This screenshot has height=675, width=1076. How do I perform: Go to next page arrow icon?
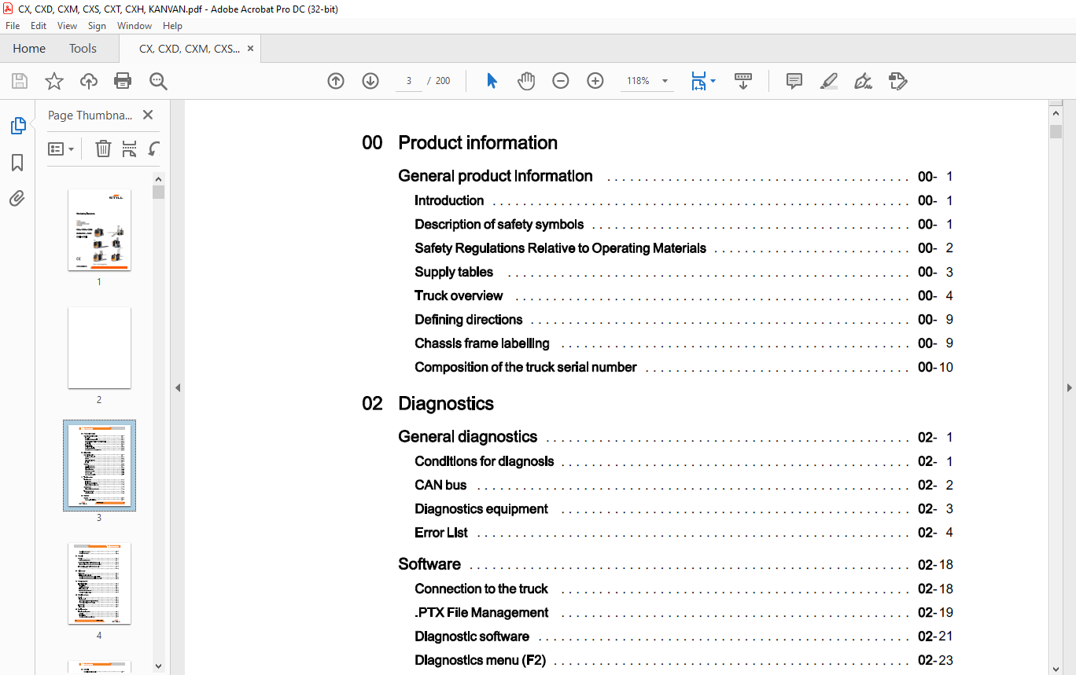[370, 81]
